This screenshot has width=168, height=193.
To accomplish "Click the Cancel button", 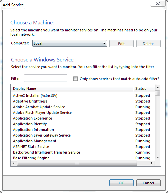I will 148,183.
